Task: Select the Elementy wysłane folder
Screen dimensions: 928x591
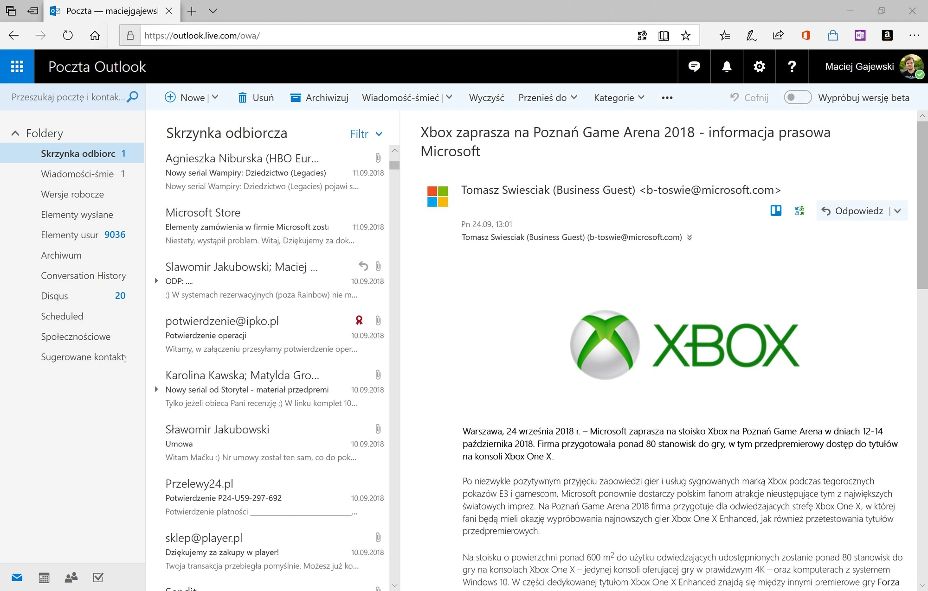Action: pos(72,215)
